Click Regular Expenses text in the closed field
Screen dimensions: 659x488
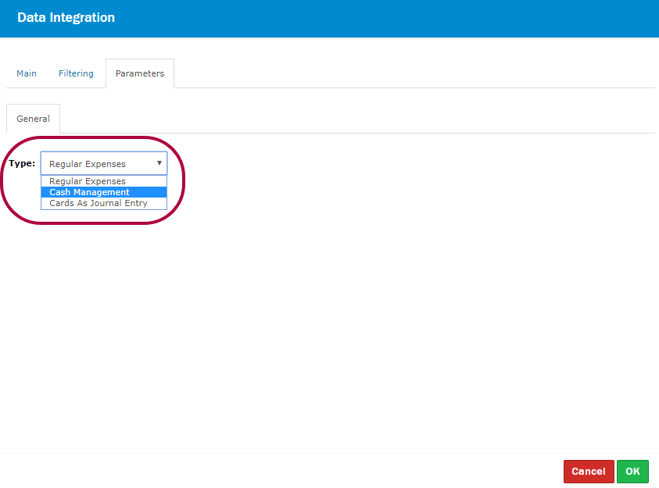(x=88, y=164)
